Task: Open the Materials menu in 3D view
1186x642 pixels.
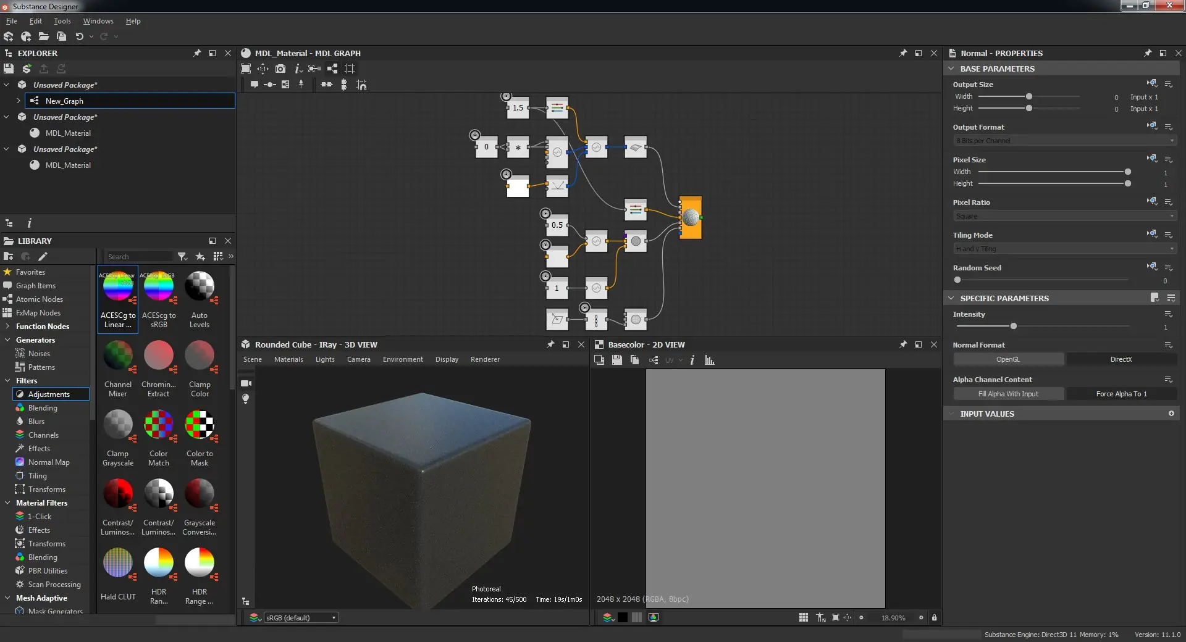Action: [288, 359]
